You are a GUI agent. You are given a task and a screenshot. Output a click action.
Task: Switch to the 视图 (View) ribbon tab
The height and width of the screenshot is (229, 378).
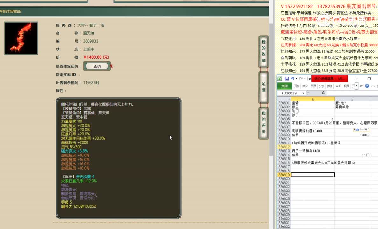click(346, 86)
